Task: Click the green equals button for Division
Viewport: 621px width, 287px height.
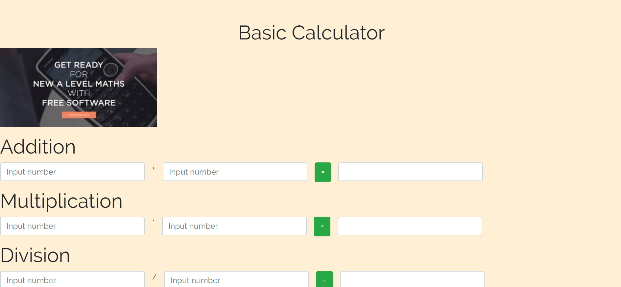Action: pos(324,279)
